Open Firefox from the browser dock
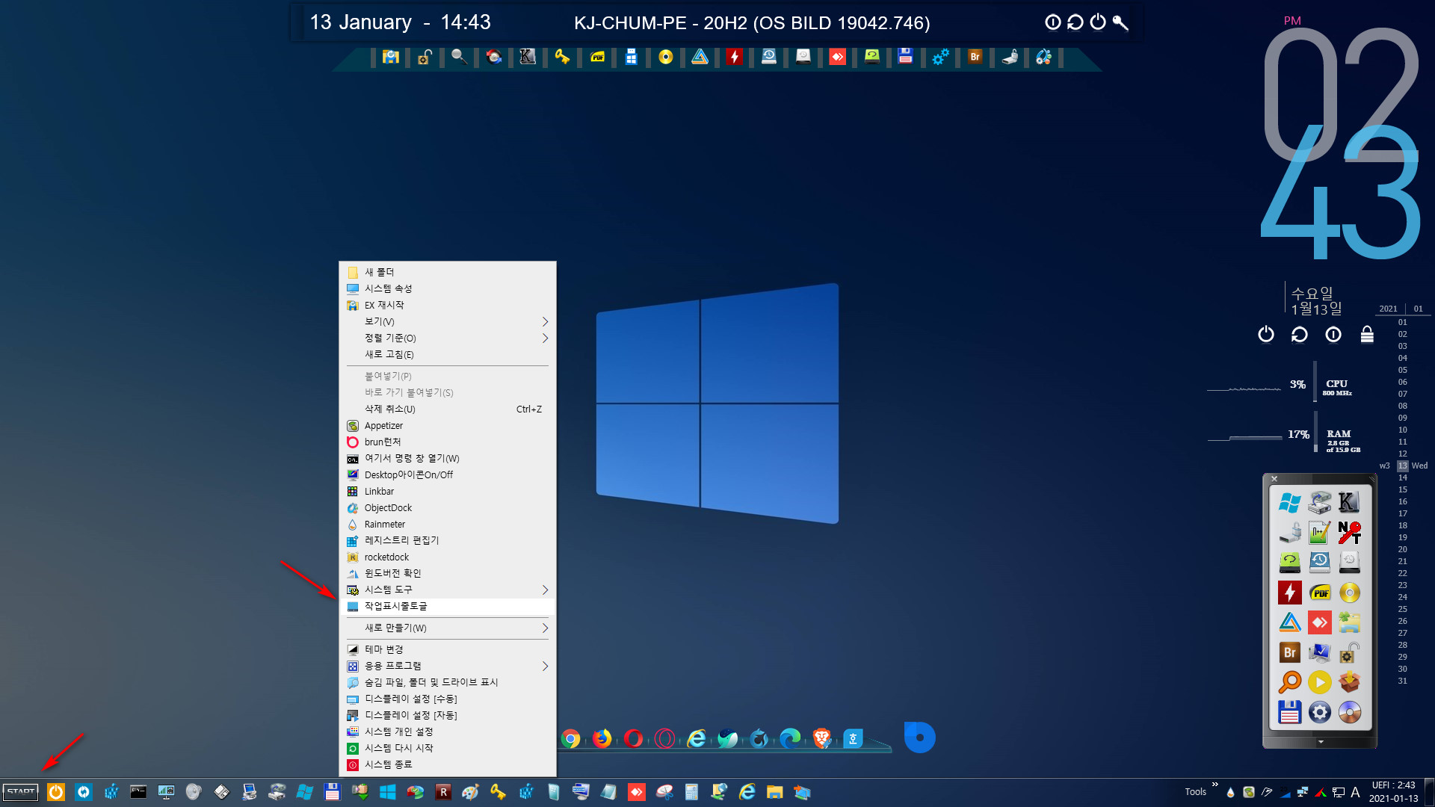The image size is (1435, 807). [x=602, y=739]
